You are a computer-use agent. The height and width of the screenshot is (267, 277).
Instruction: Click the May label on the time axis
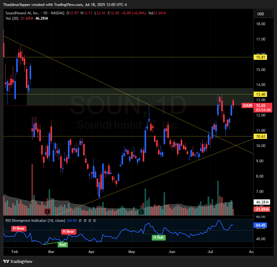click(131, 252)
